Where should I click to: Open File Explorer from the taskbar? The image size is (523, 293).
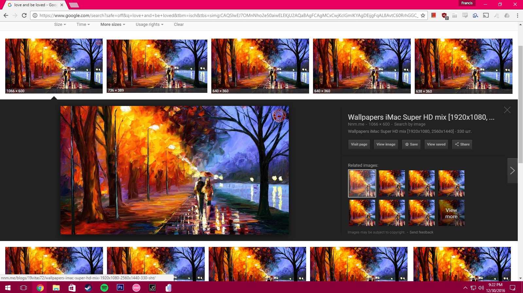tap(56, 288)
